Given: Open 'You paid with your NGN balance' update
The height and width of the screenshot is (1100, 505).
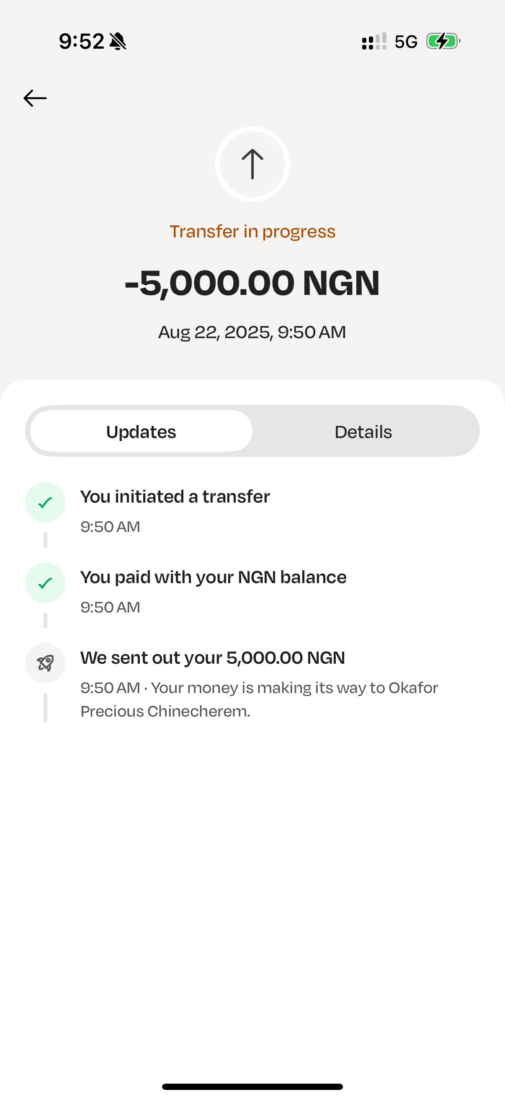Looking at the screenshot, I should [213, 577].
